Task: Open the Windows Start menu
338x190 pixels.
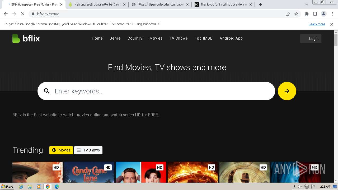Action: [x=7, y=187]
